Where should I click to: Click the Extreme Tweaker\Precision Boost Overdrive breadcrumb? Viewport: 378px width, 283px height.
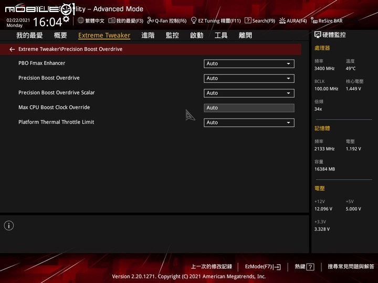[70, 49]
